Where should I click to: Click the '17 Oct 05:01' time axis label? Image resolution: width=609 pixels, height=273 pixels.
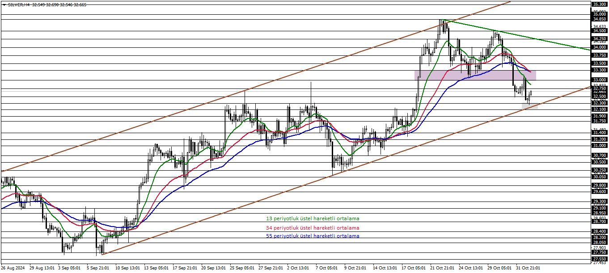click(x=414, y=268)
